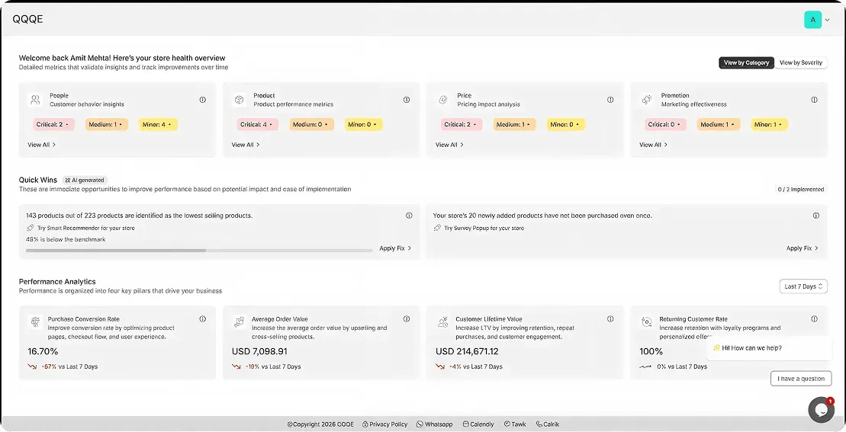
Task: Open info icon on lowest selling products card
Action: [409, 216]
